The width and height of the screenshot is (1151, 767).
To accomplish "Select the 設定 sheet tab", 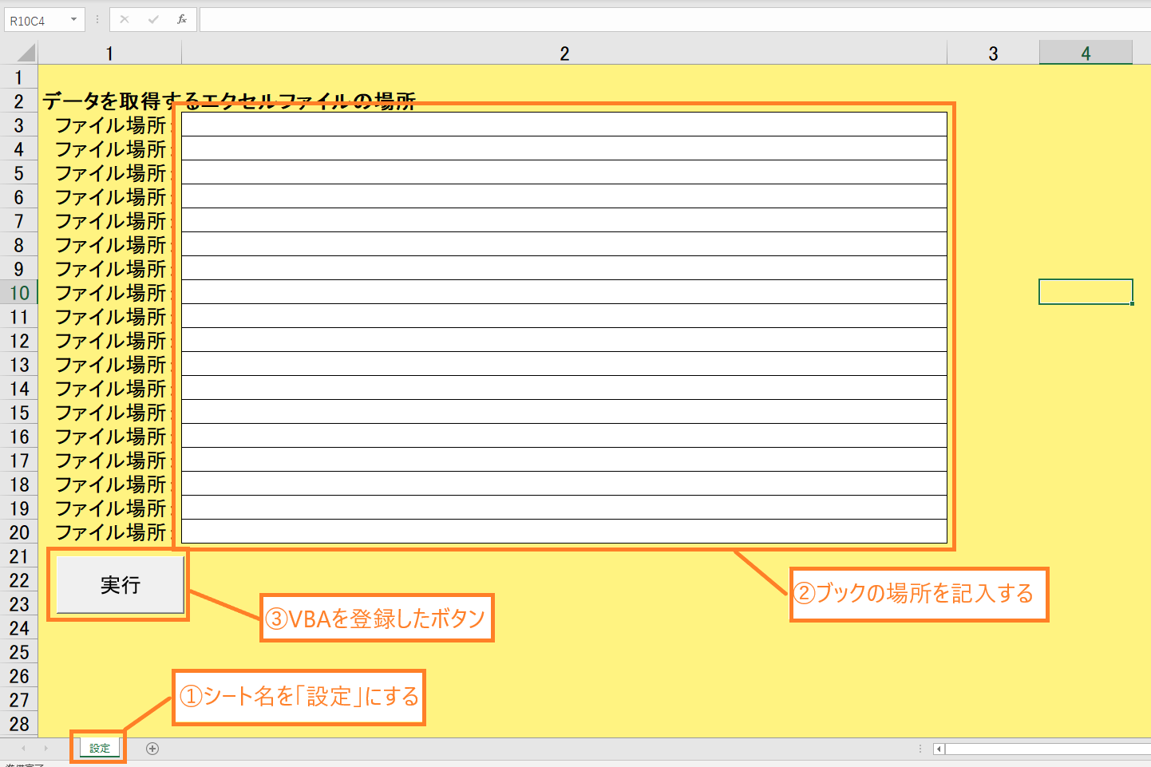I will coord(100,748).
